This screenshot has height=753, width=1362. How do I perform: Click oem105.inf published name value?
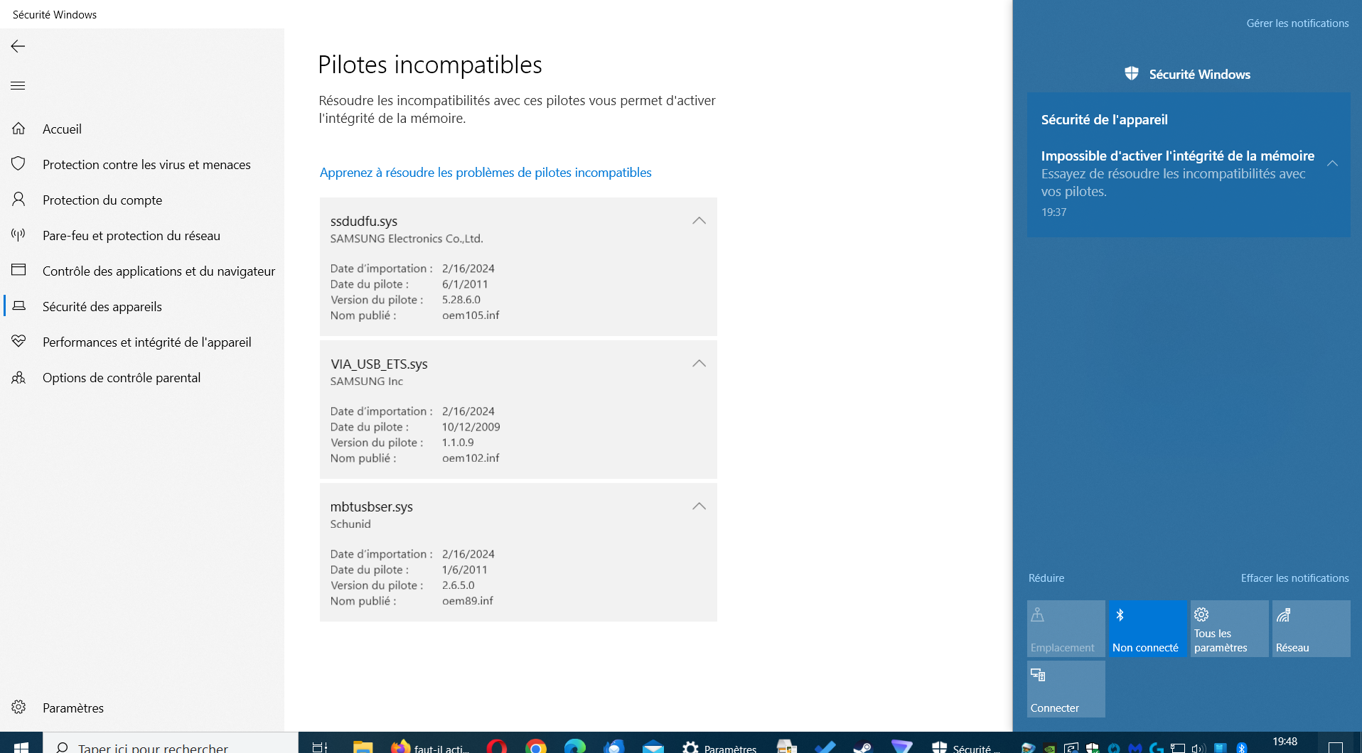click(471, 315)
